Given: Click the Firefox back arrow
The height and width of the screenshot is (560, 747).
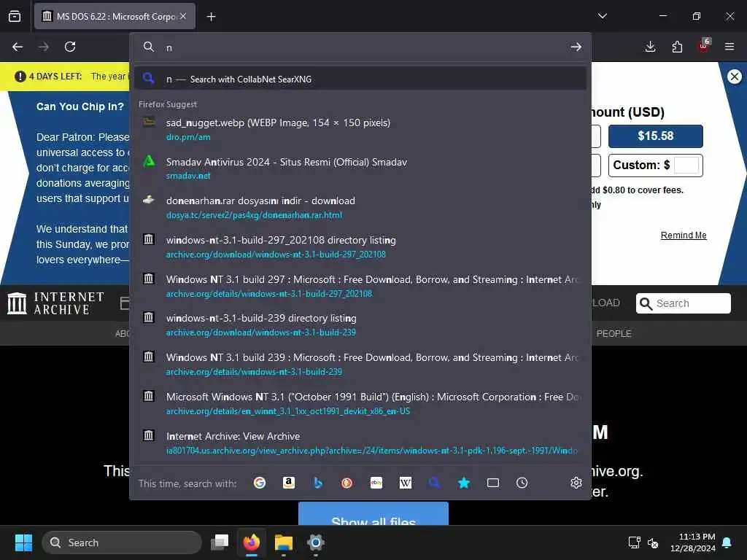Looking at the screenshot, I should pos(18,47).
